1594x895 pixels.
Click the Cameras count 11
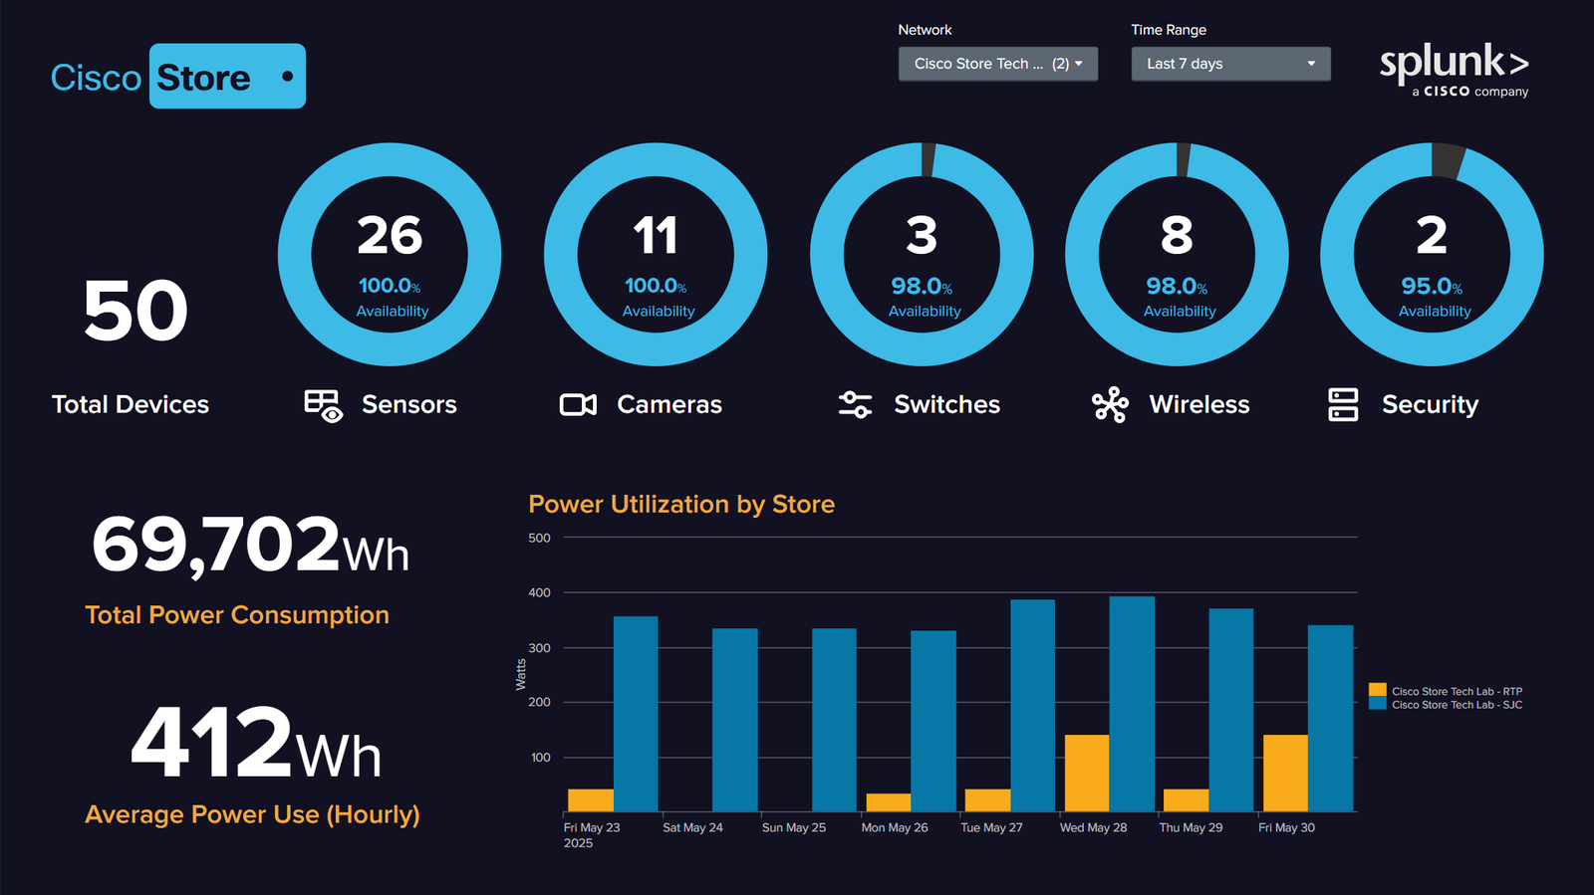tap(656, 236)
